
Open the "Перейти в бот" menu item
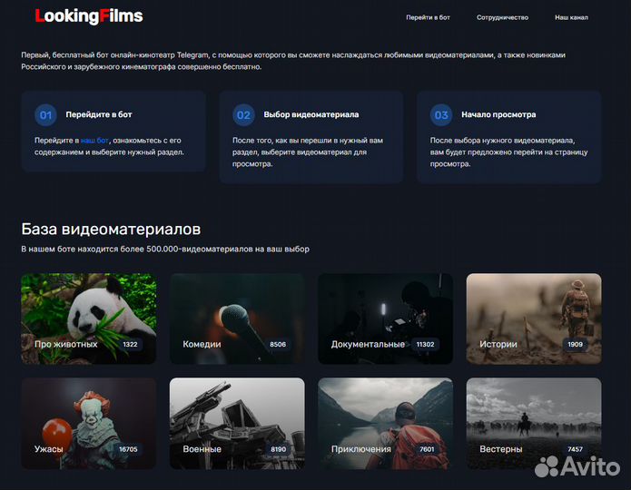(x=428, y=17)
